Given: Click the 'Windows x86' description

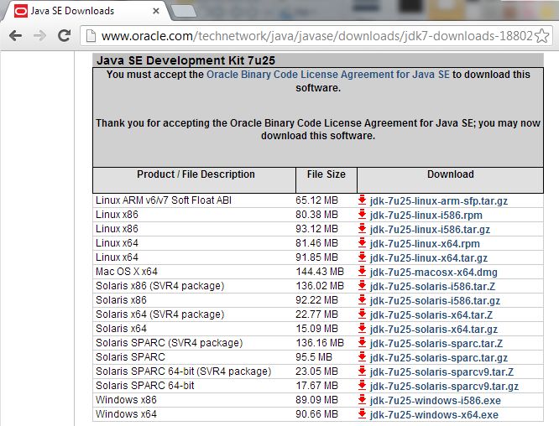Looking at the screenshot, I should click(126, 400).
